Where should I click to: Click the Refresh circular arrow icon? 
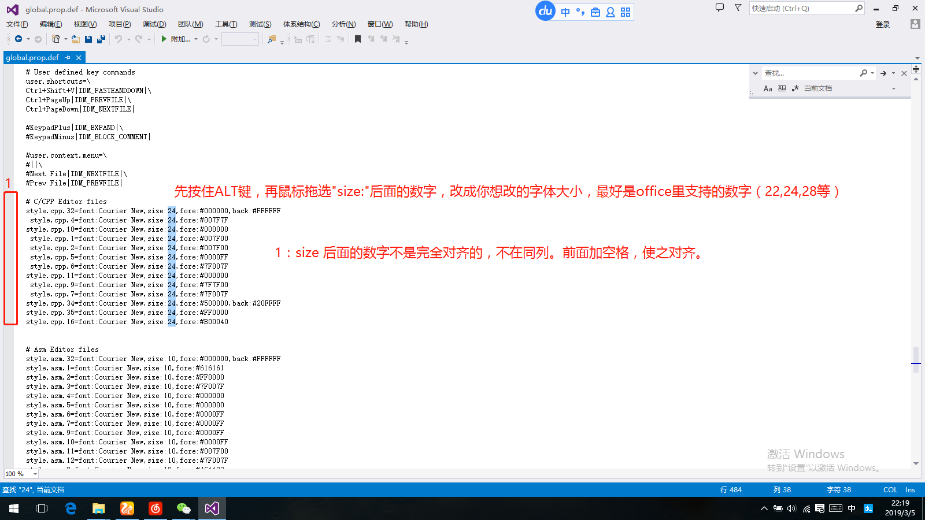tap(206, 39)
